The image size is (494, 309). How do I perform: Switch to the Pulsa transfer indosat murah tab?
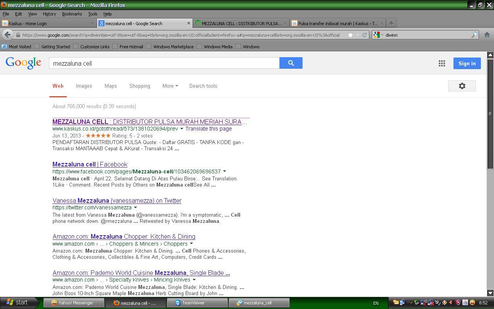coord(337,23)
